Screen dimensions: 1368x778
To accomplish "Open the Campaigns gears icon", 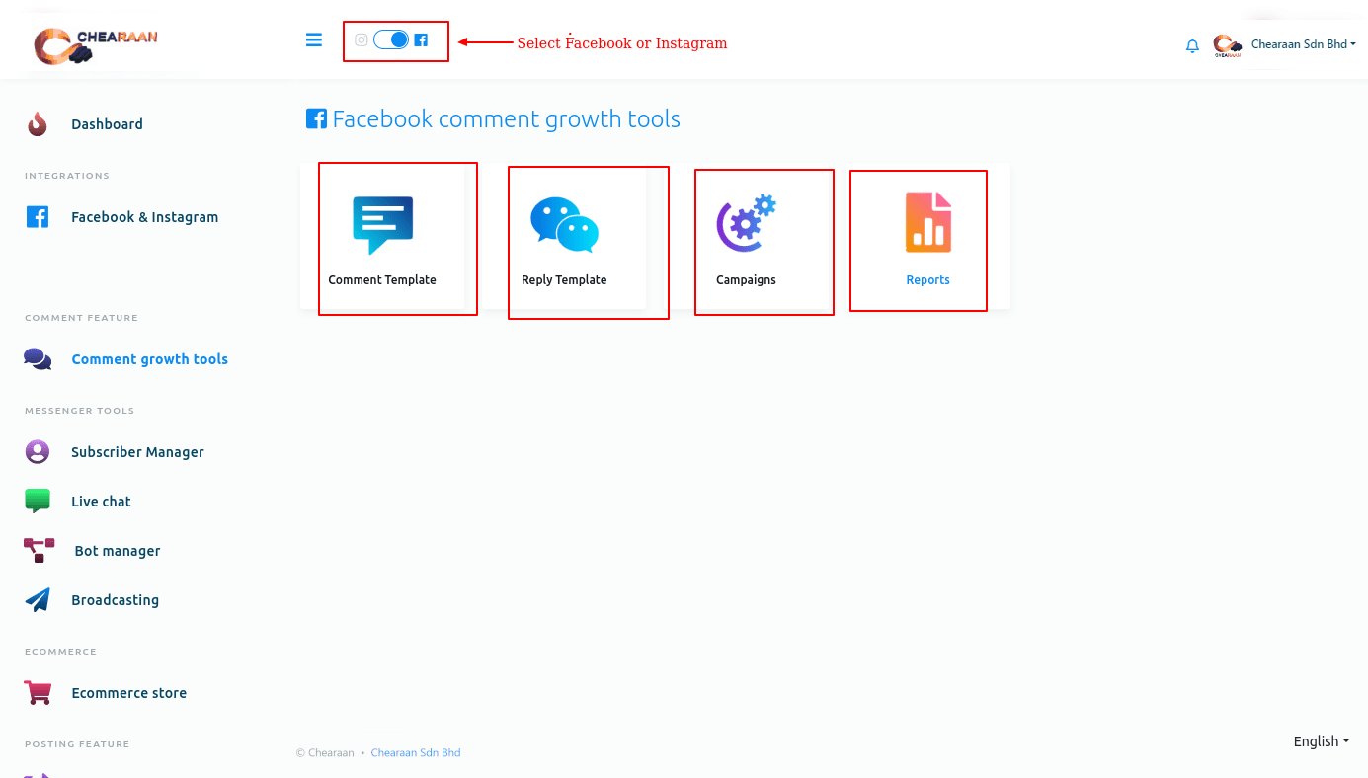I will pos(746,223).
